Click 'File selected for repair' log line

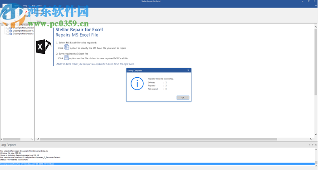(x=24, y=151)
